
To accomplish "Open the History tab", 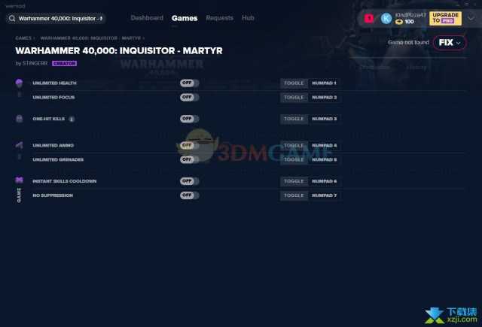I will click(416, 68).
